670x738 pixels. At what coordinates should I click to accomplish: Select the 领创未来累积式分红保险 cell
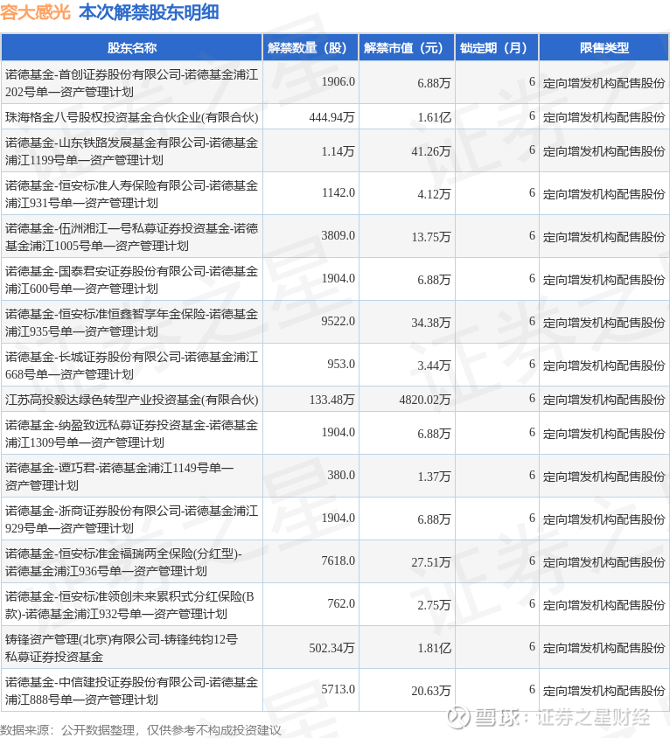pos(132,604)
